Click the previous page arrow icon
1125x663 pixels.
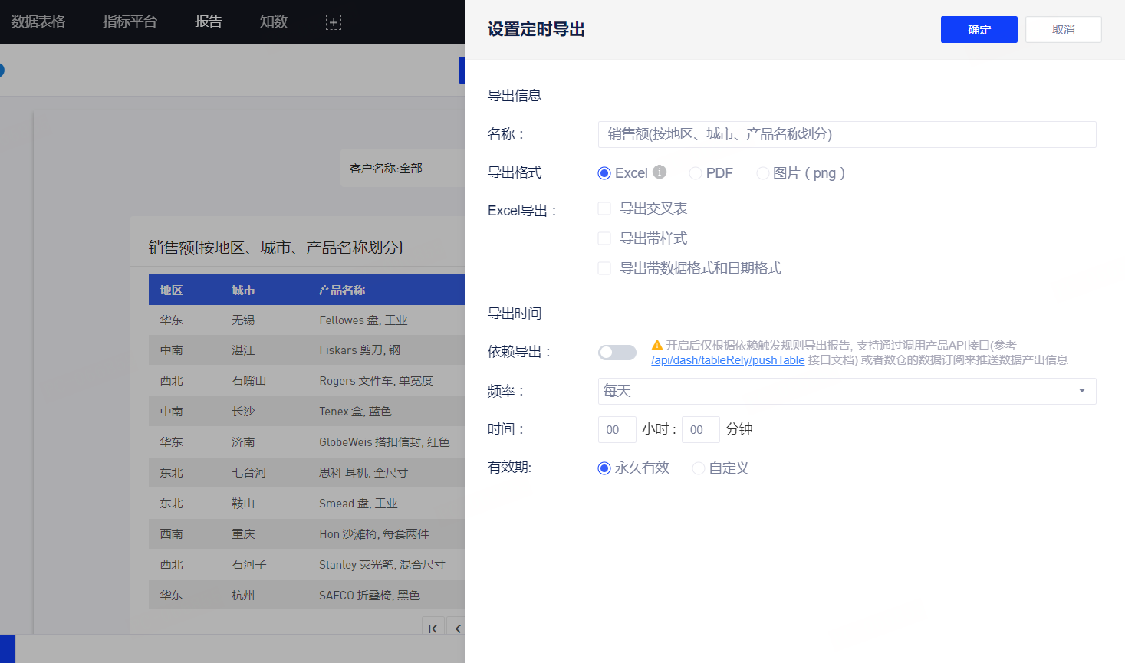click(456, 629)
